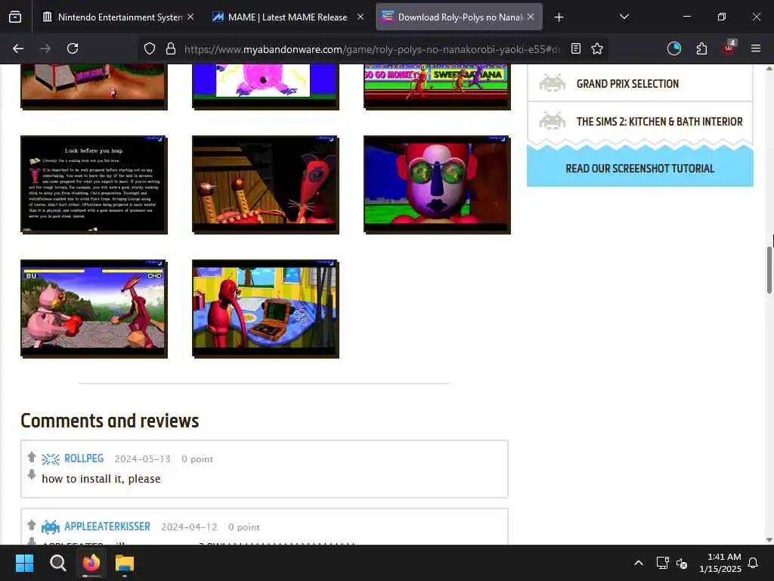The height and width of the screenshot is (581, 774).
Task: Open network status tray icon
Action: [662, 563]
